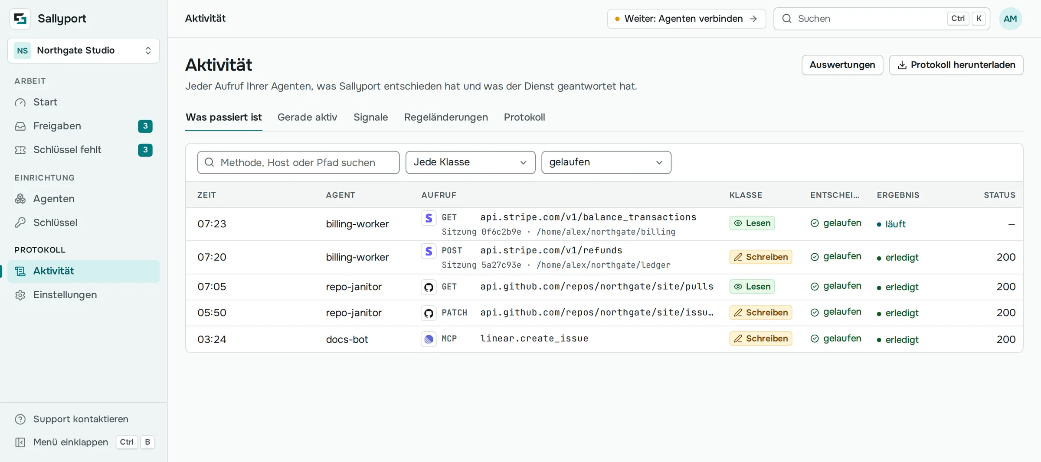Select Was passiert ist tab
This screenshot has width=1041, height=462.
[224, 117]
